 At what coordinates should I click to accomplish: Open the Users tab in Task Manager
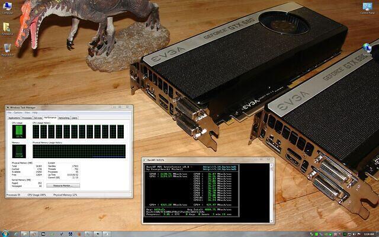[x=75, y=118]
